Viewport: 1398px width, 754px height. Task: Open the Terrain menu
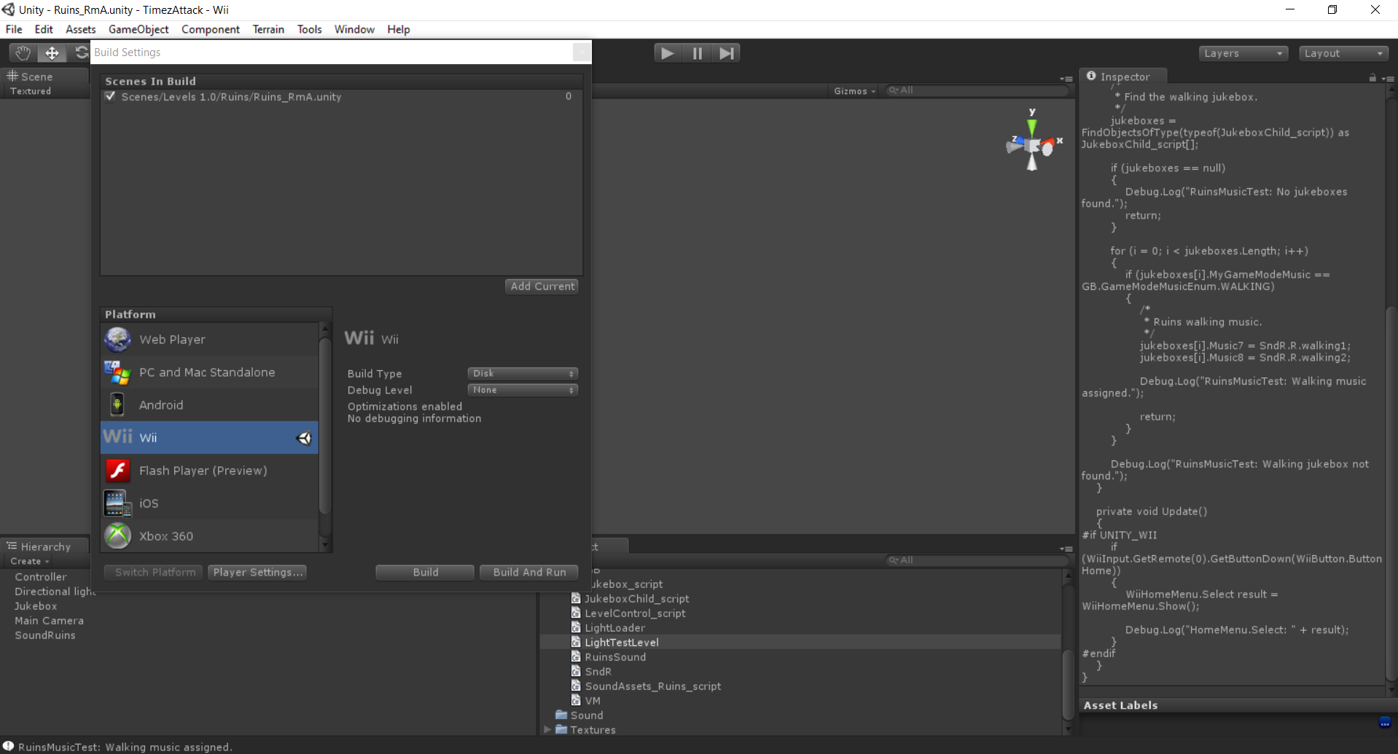click(x=268, y=29)
